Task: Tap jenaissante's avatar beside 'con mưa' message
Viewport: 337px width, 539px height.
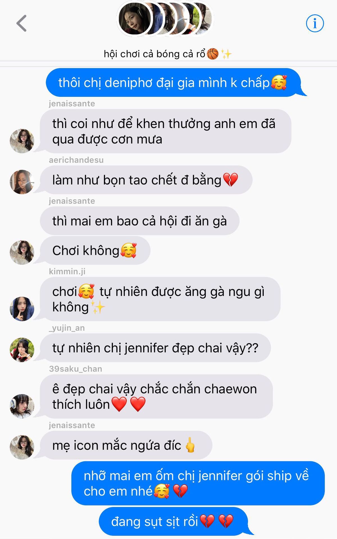Action: [22, 141]
